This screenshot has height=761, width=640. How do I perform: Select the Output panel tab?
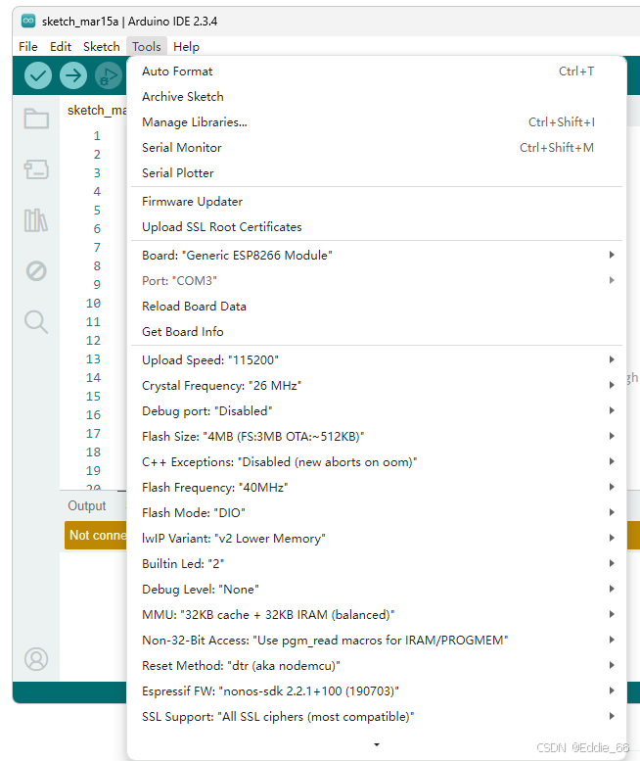pyautogui.click(x=87, y=505)
